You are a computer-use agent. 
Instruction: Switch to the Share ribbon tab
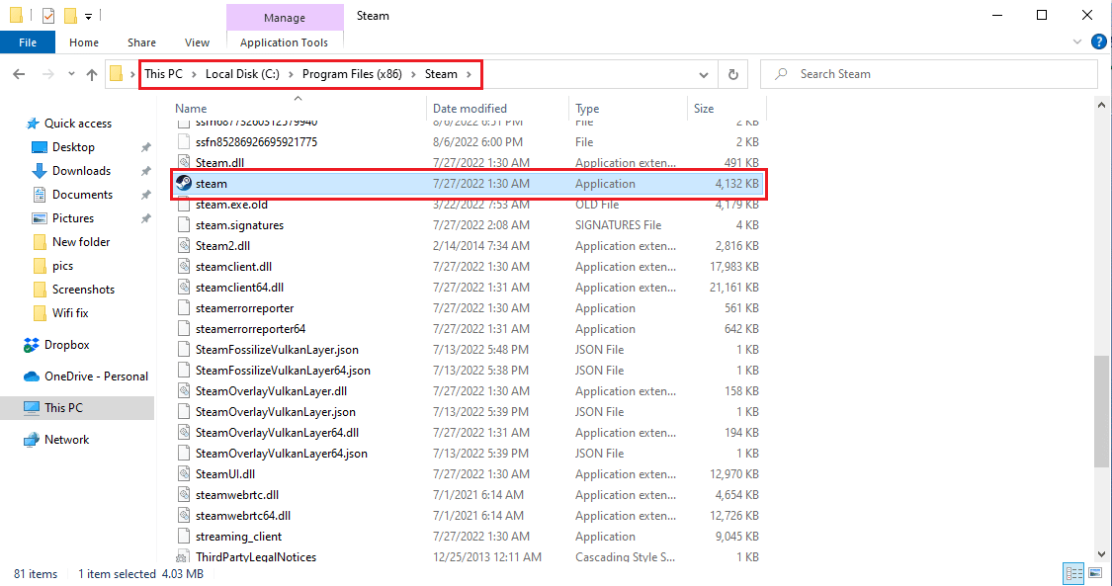[x=141, y=42]
